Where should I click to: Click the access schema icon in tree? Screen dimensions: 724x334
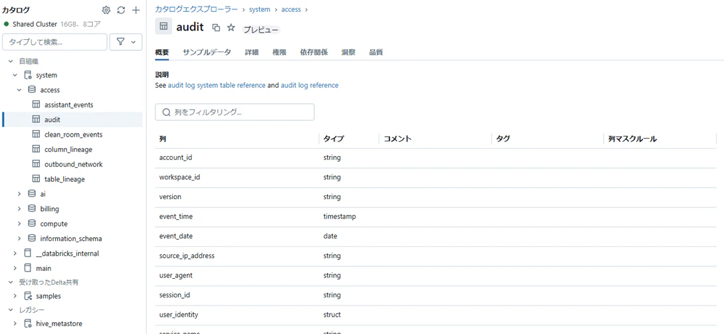32,90
